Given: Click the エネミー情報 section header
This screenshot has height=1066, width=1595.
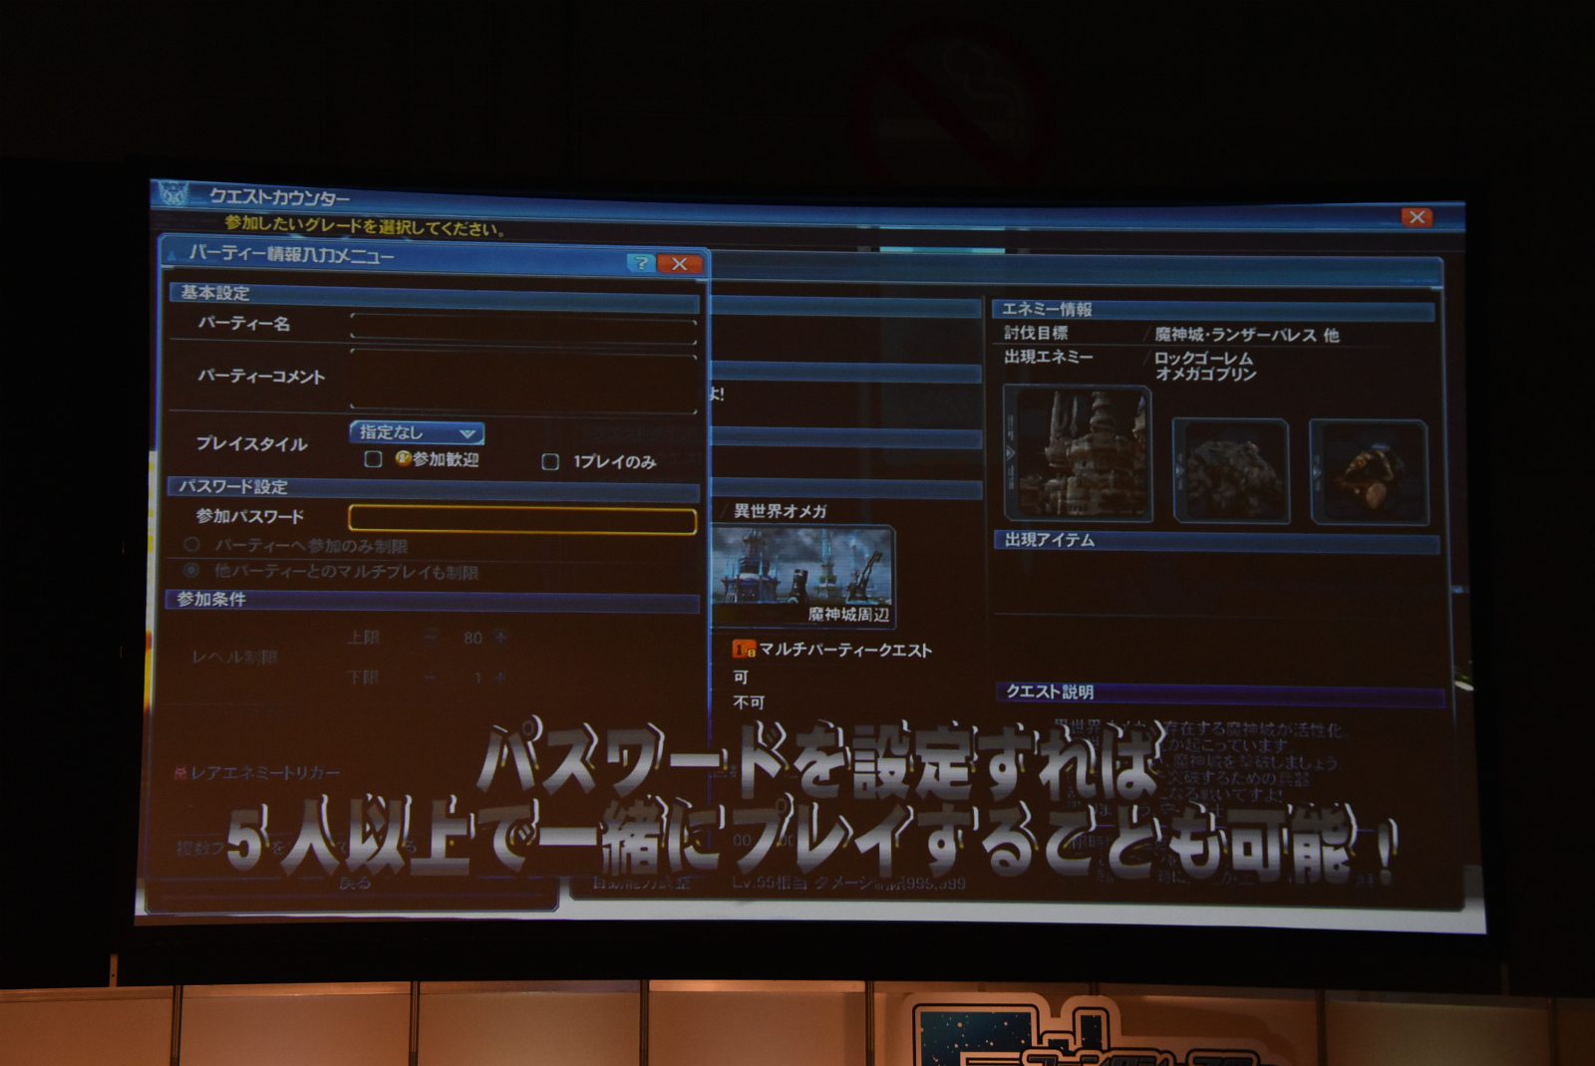Looking at the screenshot, I should tap(1212, 310).
